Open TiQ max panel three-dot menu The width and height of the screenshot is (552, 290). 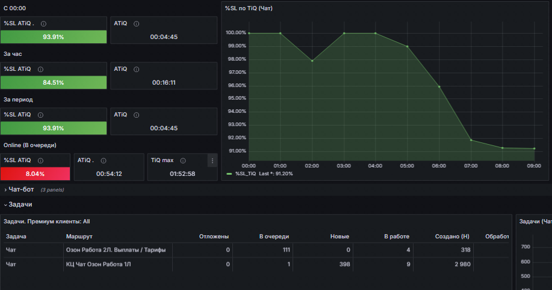(212, 161)
